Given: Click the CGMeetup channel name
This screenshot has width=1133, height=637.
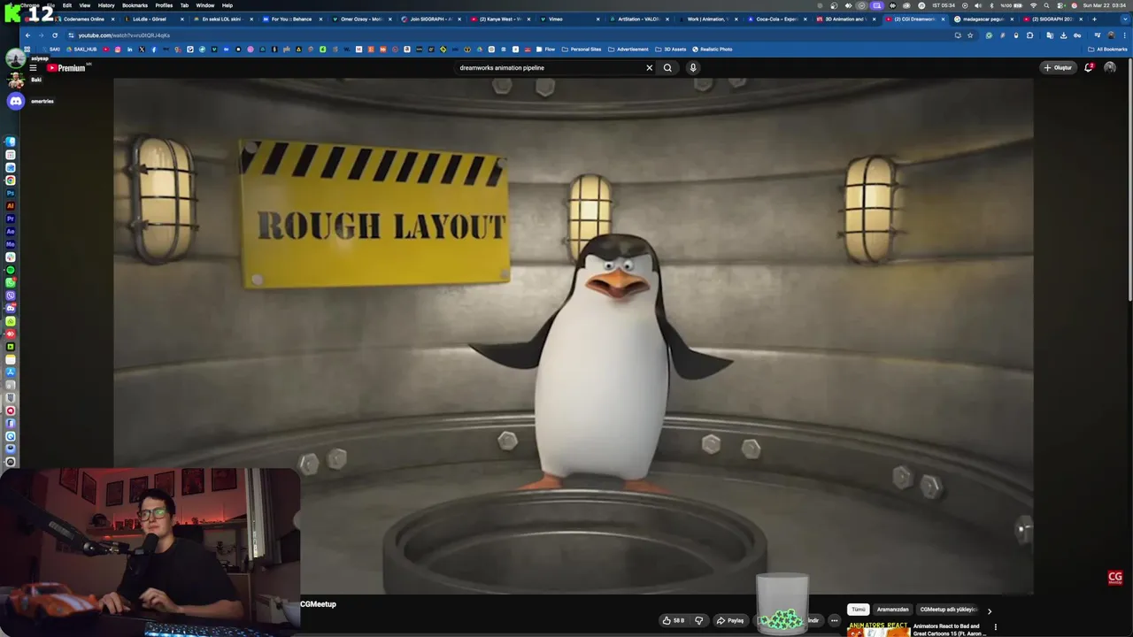Looking at the screenshot, I should point(318,604).
